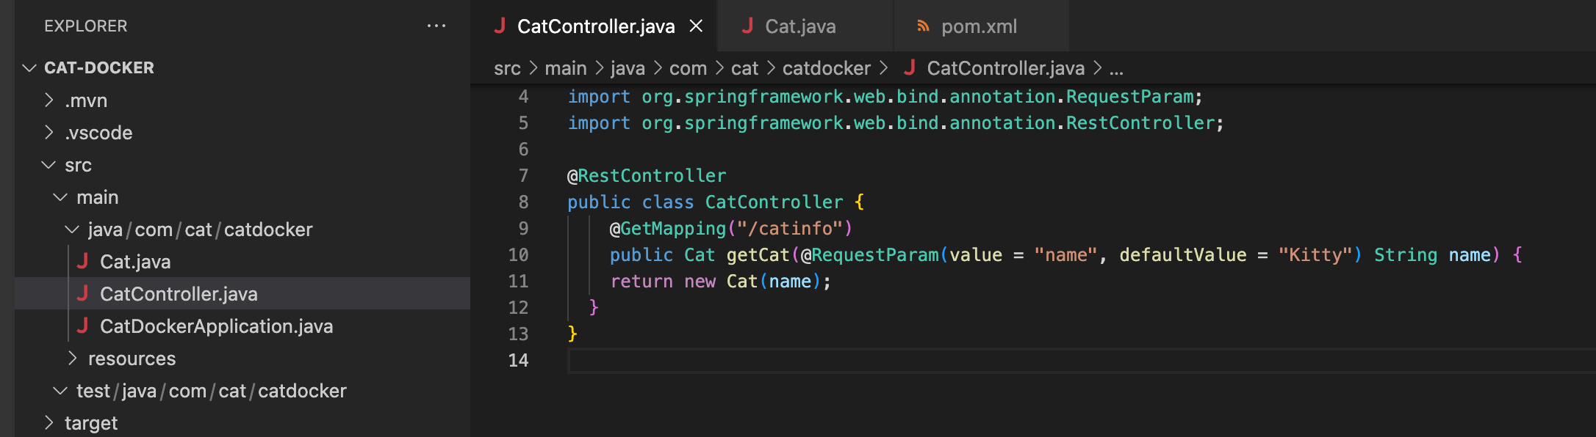
Task: Click the CatController.java breadcrumb segment
Action: tap(1005, 68)
